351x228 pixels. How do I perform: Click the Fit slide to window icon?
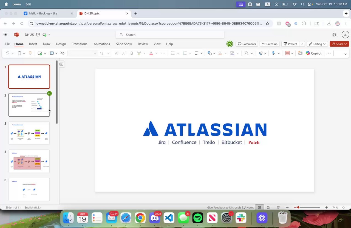[344, 207]
